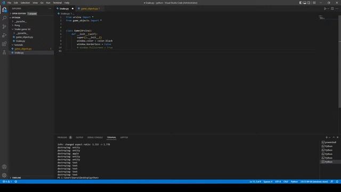Switch to the JUPYTER panel tab
The width and height of the screenshot is (341, 192).
click(x=124, y=138)
